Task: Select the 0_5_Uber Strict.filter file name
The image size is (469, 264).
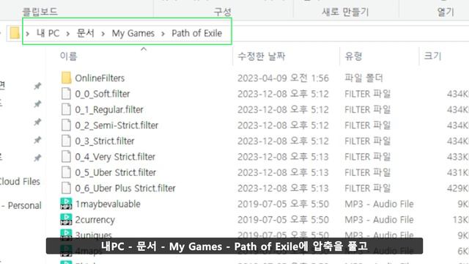Action: pos(116,172)
